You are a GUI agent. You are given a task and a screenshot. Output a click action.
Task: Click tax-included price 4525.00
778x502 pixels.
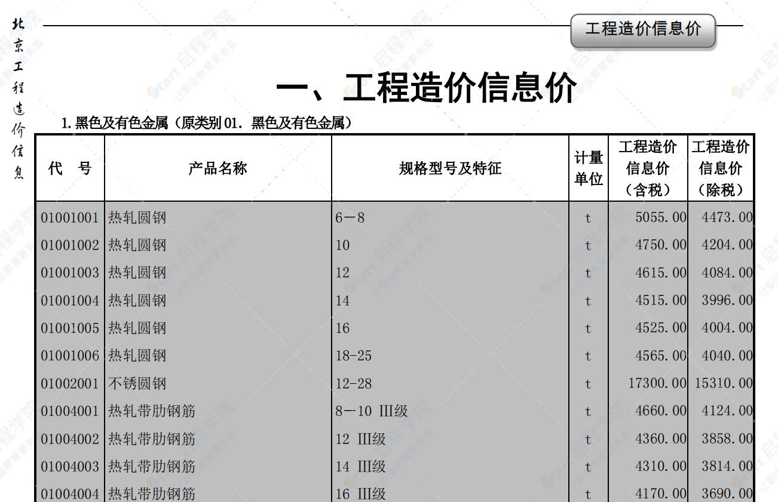pyautogui.click(x=661, y=328)
